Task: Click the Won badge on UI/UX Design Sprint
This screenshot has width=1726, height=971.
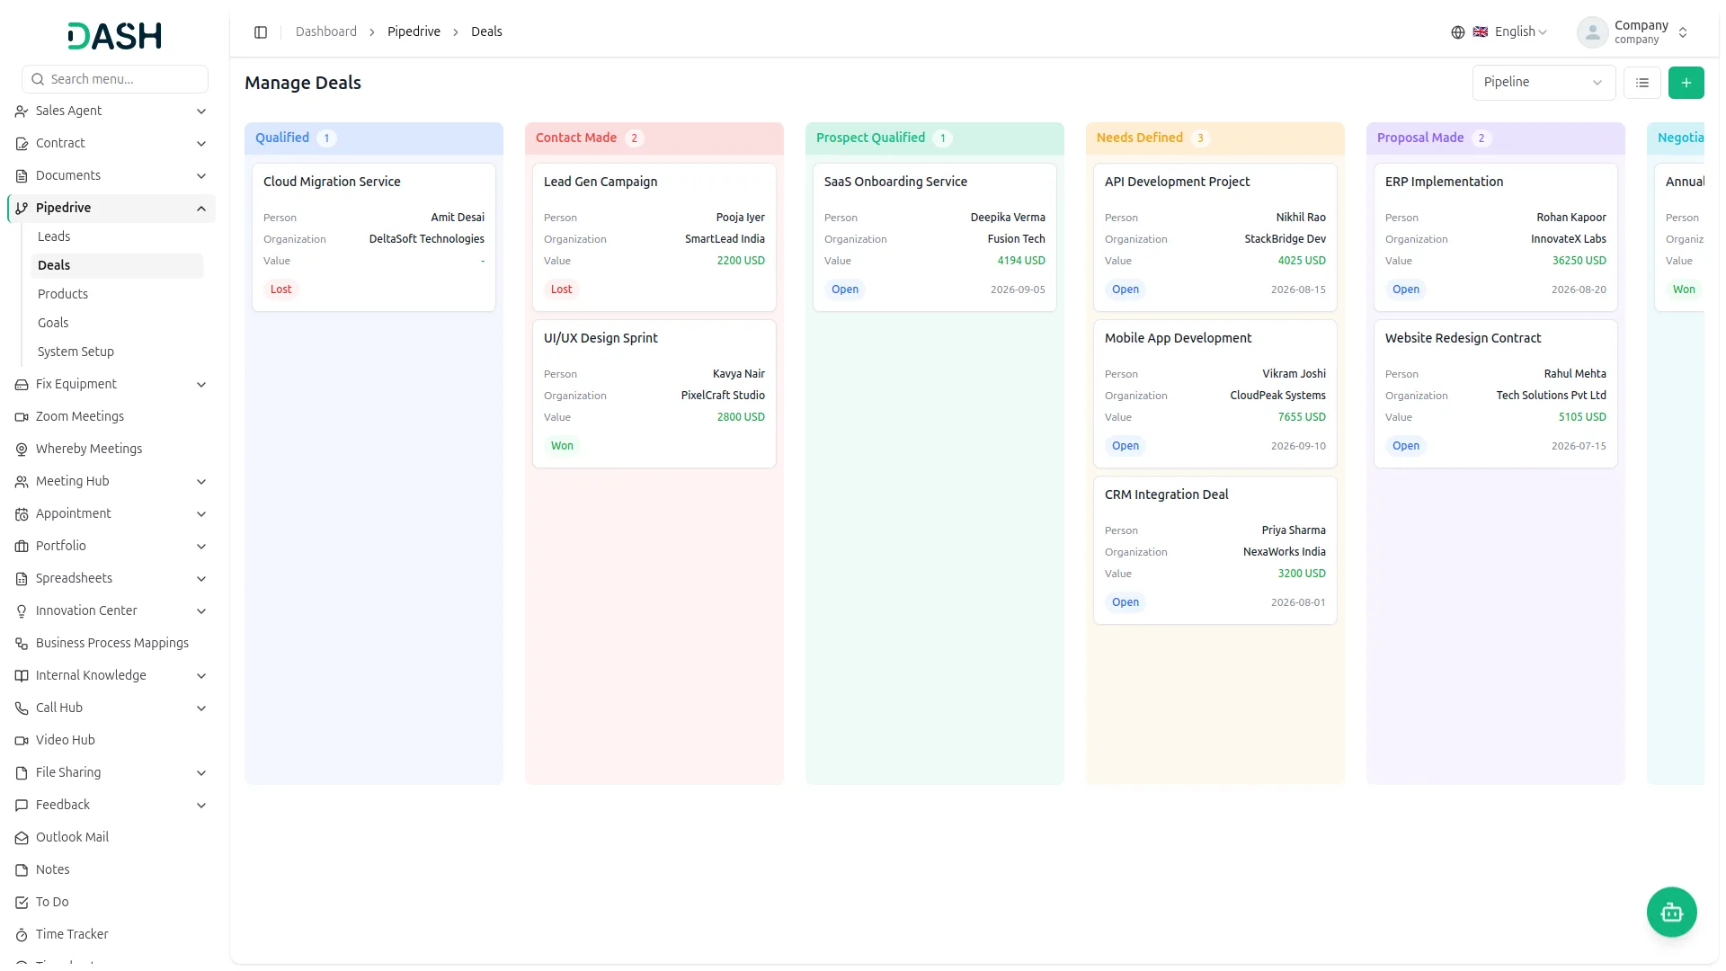Action: point(562,446)
